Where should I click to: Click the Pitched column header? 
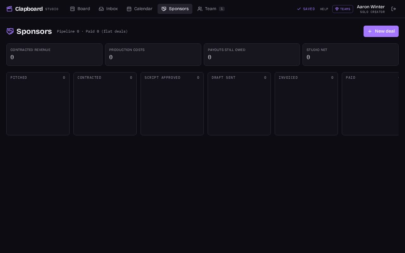pos(38,77)
